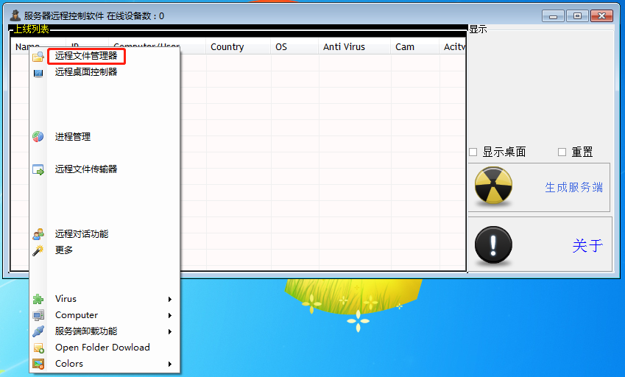Click the pie chart icon for 进程管理

tap(38, 137)
